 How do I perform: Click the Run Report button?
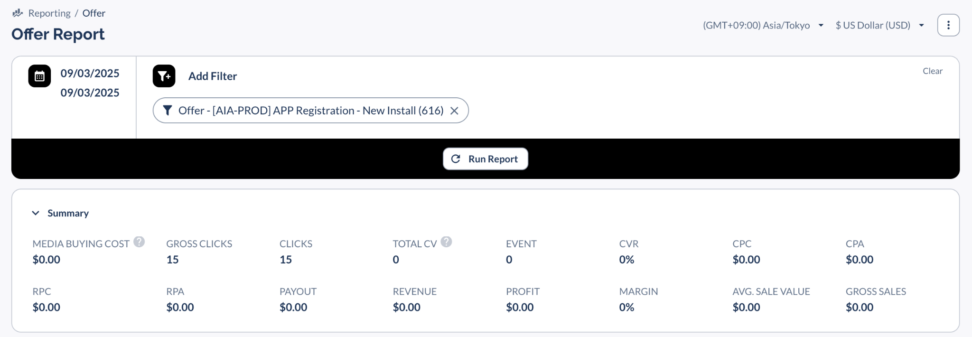tap(486, 159)
